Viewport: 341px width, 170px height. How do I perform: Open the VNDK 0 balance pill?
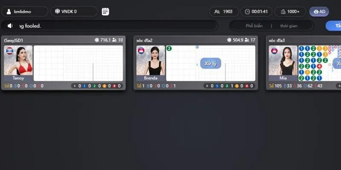pyautogui.click(x=74, y=11)
